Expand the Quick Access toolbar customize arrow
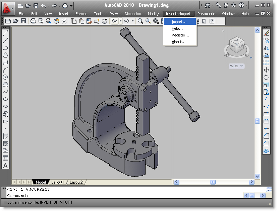The image size is (277, 211). tap(71, 6)
